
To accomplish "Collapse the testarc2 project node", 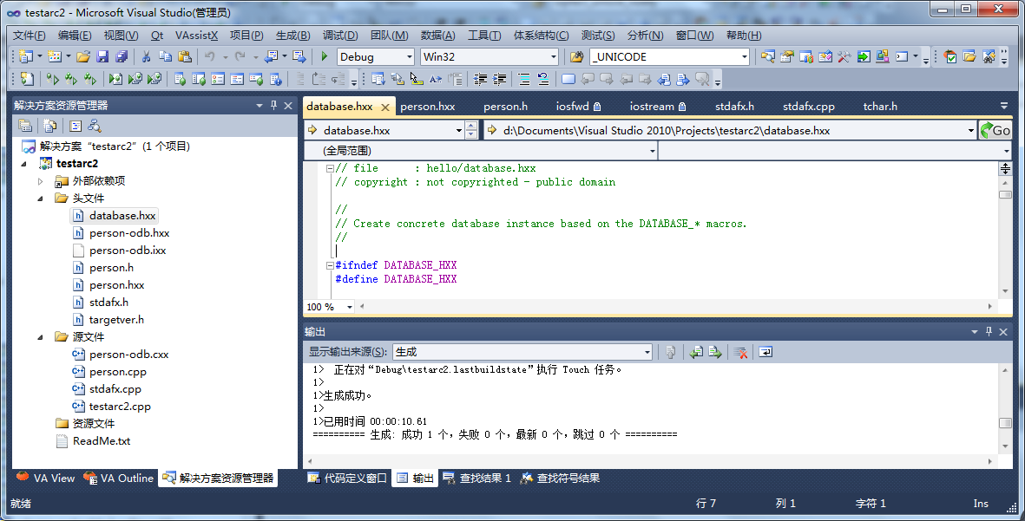I will coord(23,163).
